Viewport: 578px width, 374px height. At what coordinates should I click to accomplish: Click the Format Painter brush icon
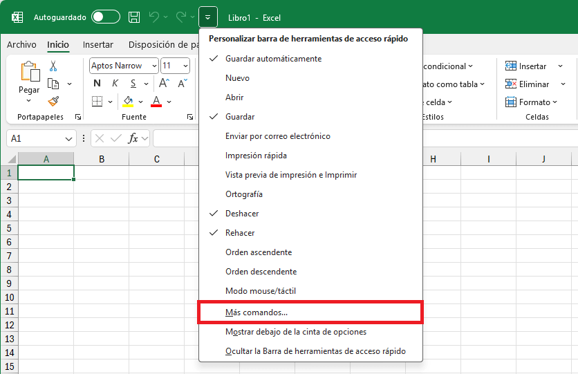[53, 101]
